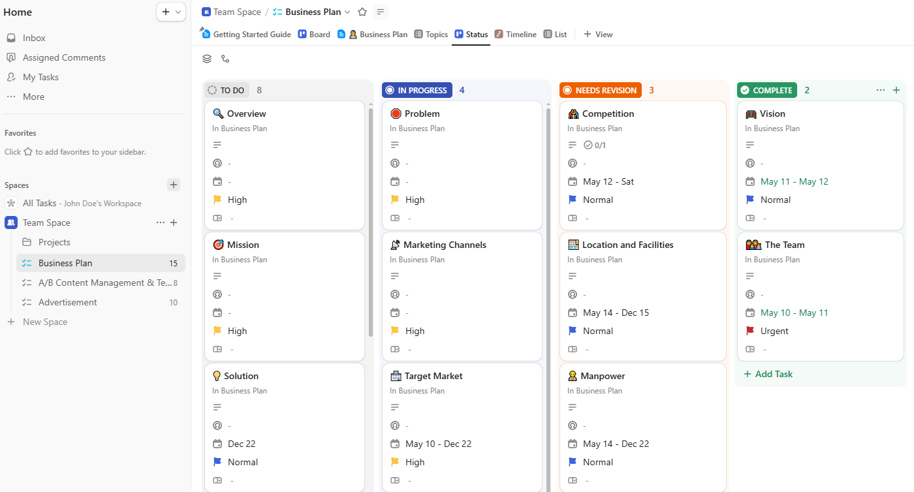This screenshot has width=914, height=492.
Task: Open the subtasks filter icon next to it
Action: point(225,59)
